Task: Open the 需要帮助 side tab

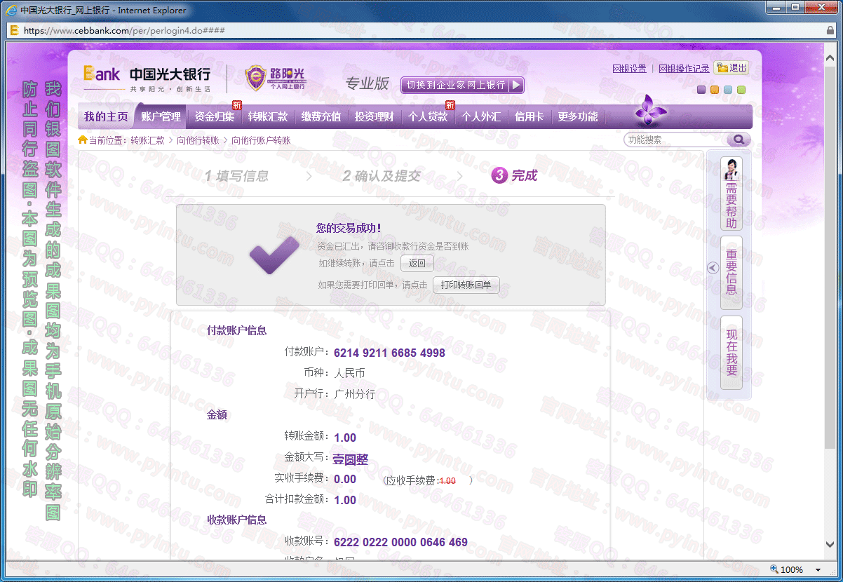Action: pos(731,194)
